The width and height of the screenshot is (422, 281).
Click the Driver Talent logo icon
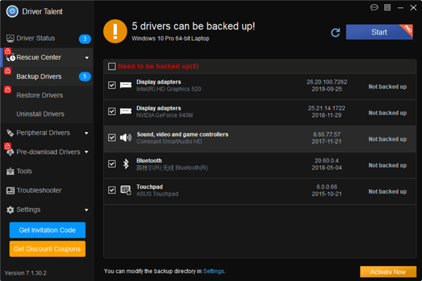click(12, 11)
